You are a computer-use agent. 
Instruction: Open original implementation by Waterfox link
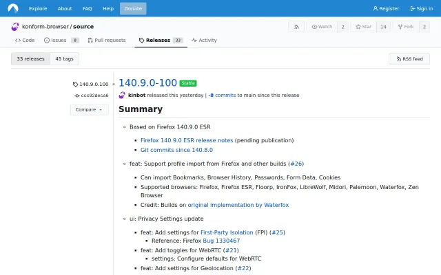pyautogui.click(x=238, y=205)
